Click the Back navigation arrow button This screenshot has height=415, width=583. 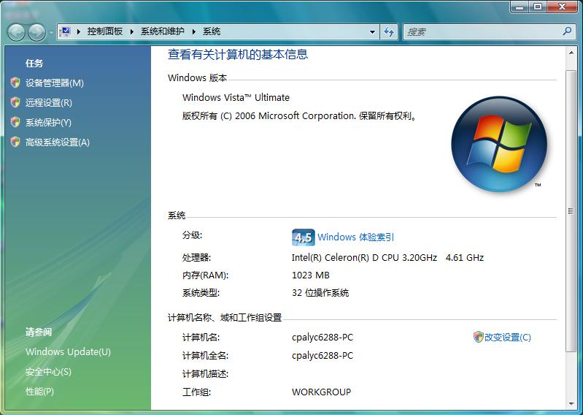click(x=16, y=32)
